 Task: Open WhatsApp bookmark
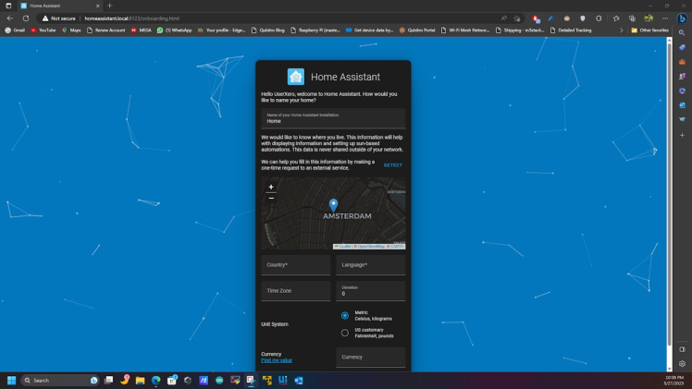click(x=174, y=30)
